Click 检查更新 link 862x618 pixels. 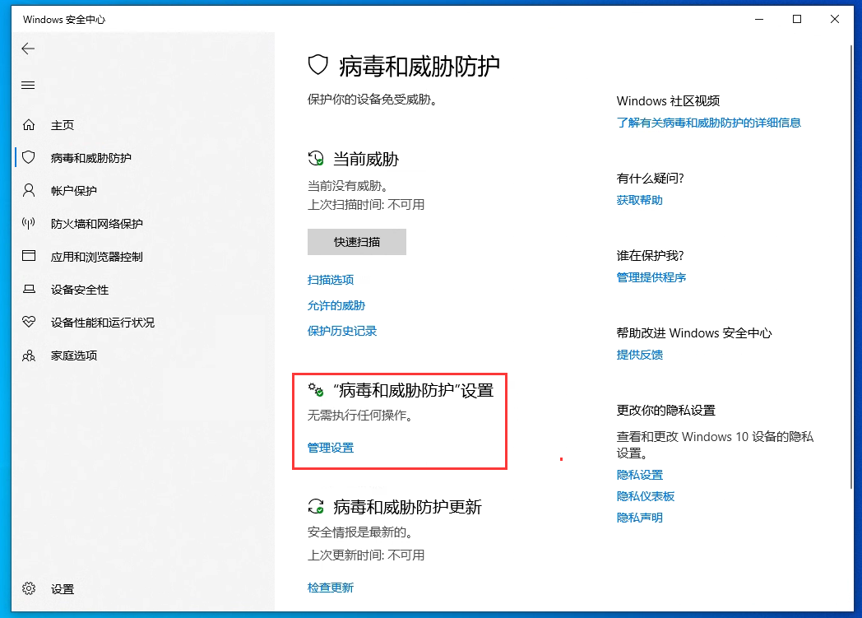(x=331, y=588)
